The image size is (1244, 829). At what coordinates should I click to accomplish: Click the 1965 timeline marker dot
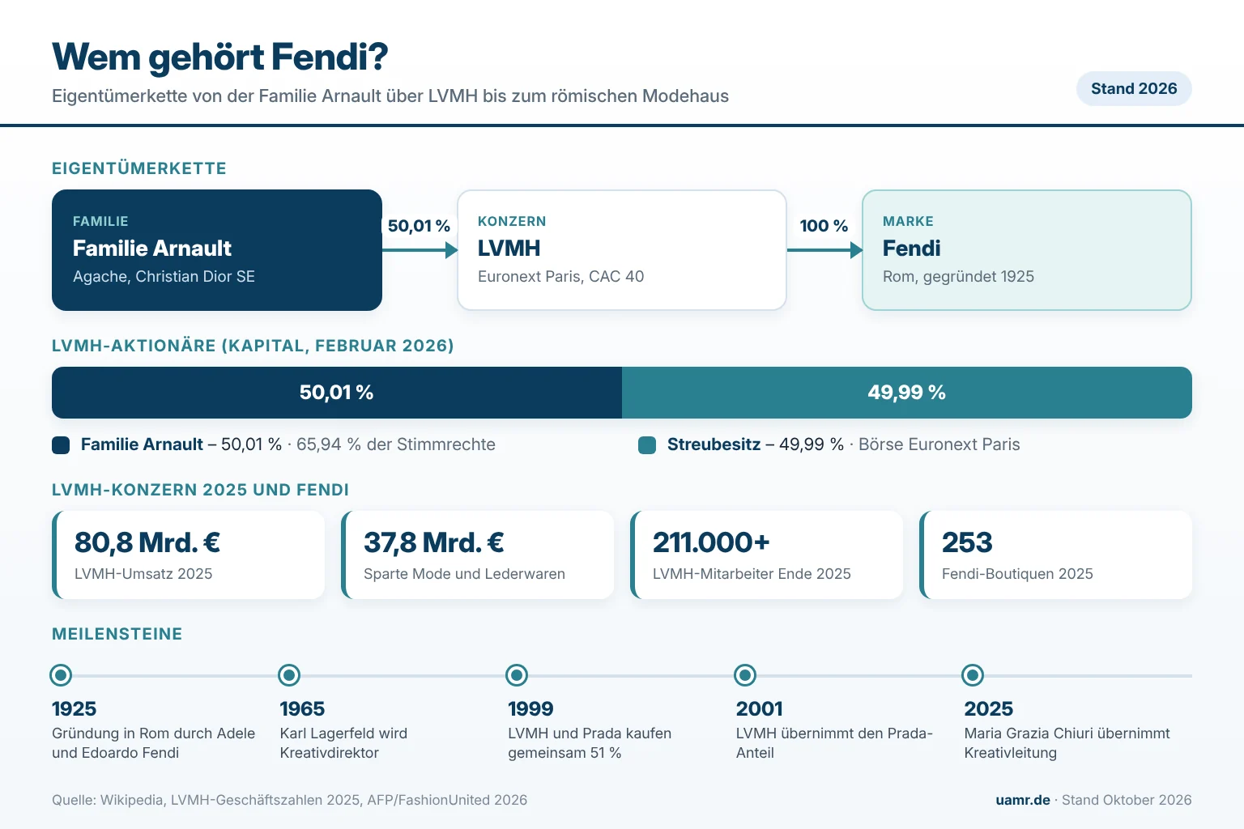click(x=289, y=675)
